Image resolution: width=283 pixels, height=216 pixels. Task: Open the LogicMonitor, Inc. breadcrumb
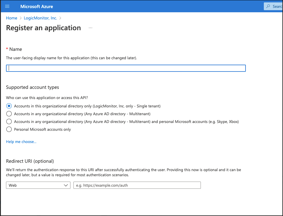pos(40,18)
